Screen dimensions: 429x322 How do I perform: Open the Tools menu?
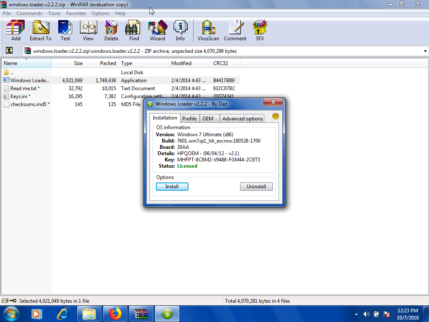pyautogui.click(x=54, y=13)
